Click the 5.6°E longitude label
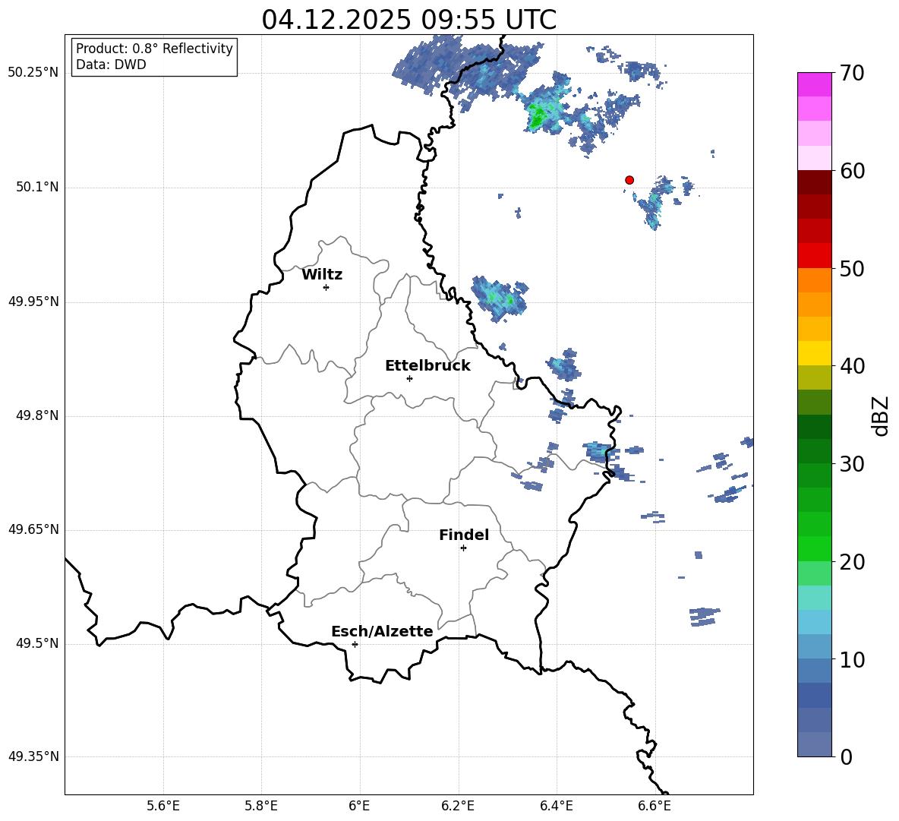 (x=163, y=806)
